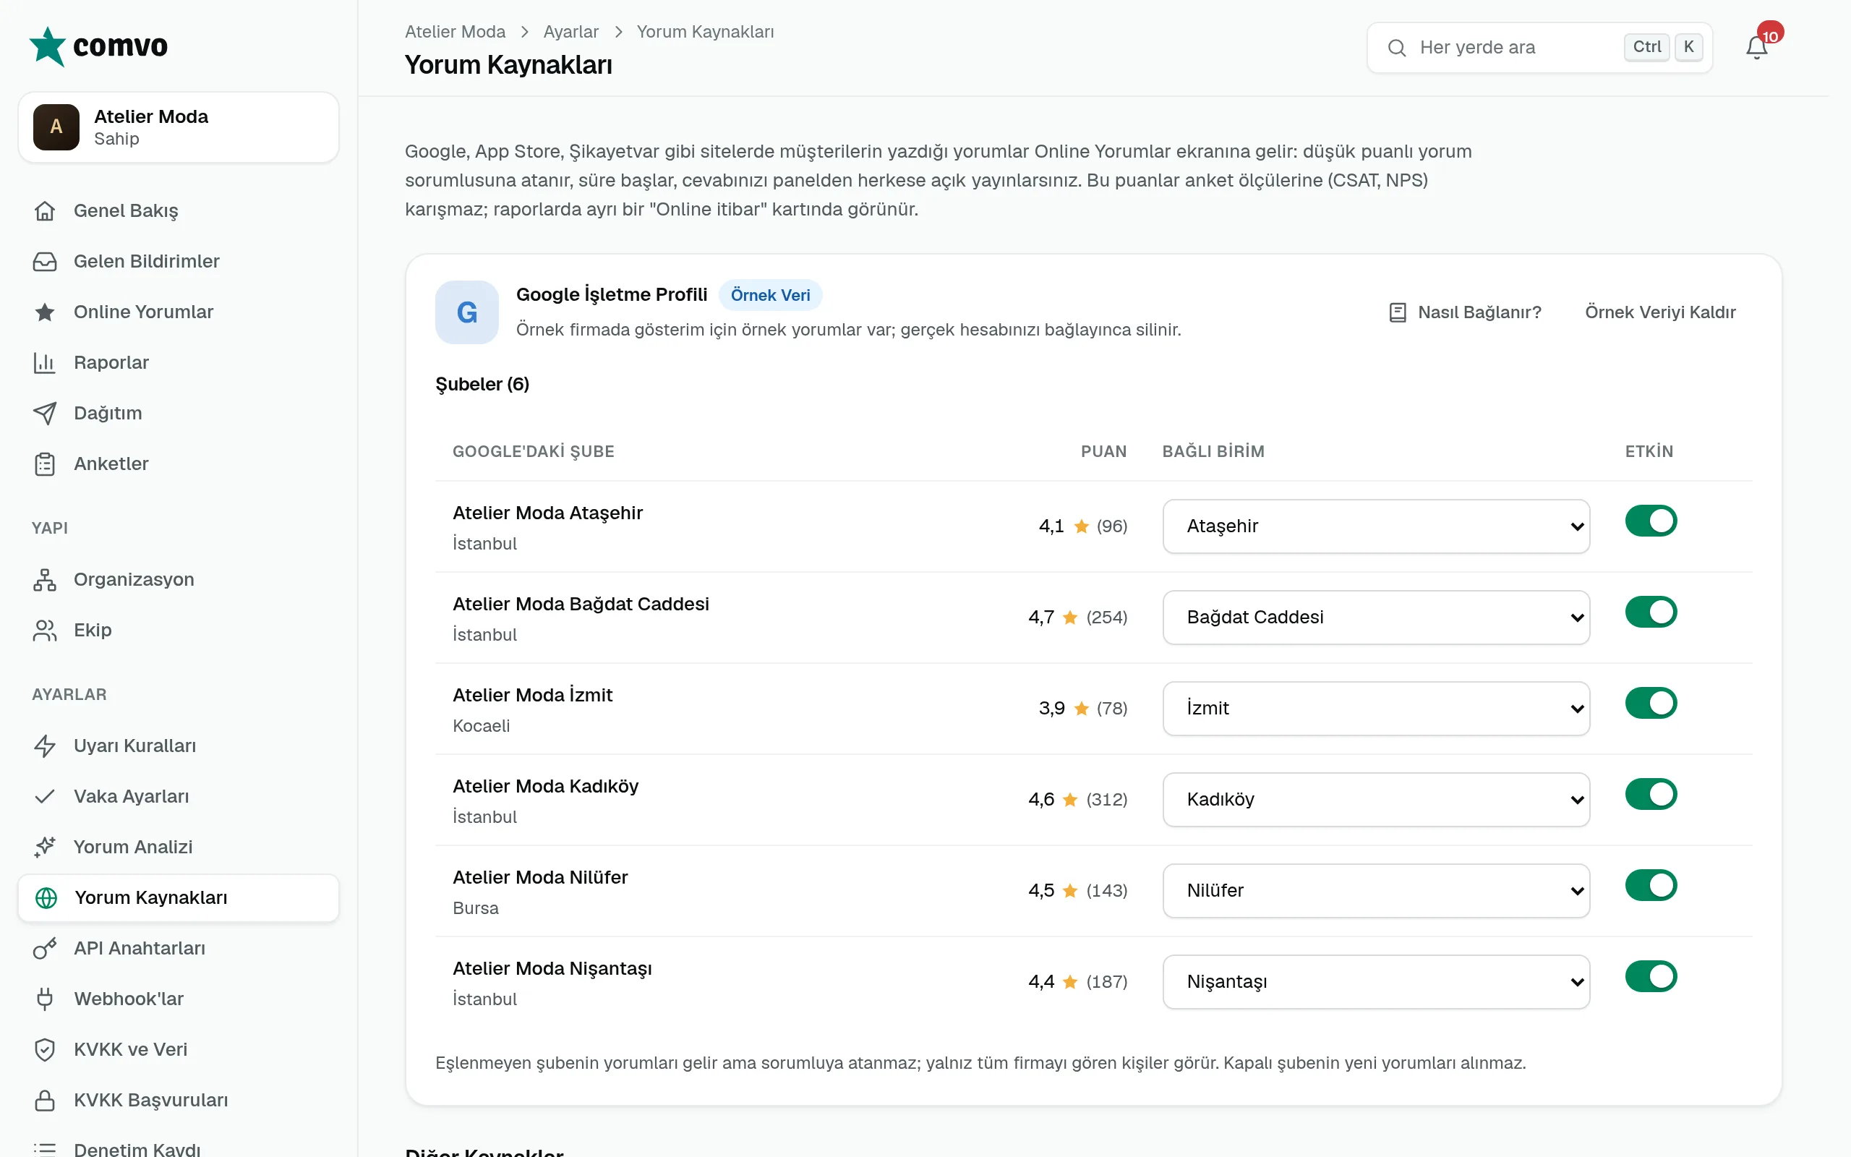Expand the Kadıköy linked unit dropdown
1851x1157 pixels.
(x=1376, y=800)
